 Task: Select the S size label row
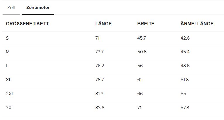7,38
